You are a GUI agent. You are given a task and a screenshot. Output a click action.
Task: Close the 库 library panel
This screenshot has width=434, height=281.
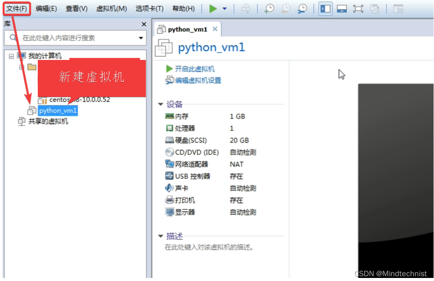pyautogui.click(x=144, y=24)
